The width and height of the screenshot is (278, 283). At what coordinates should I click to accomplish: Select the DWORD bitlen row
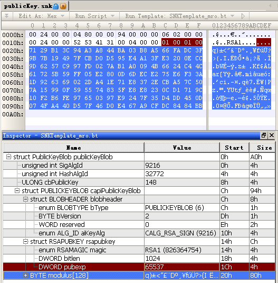coord(139,259)
